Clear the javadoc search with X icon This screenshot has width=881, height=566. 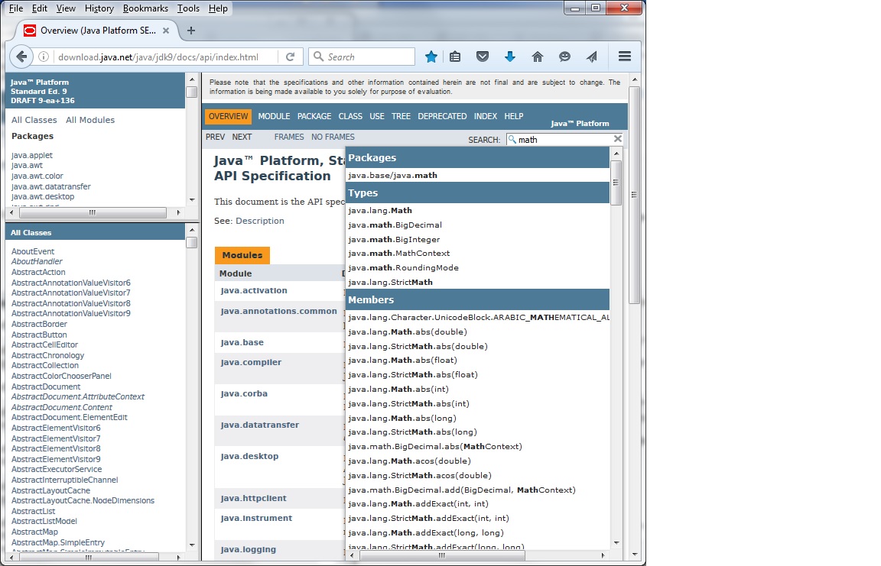[x=618, y=139]
